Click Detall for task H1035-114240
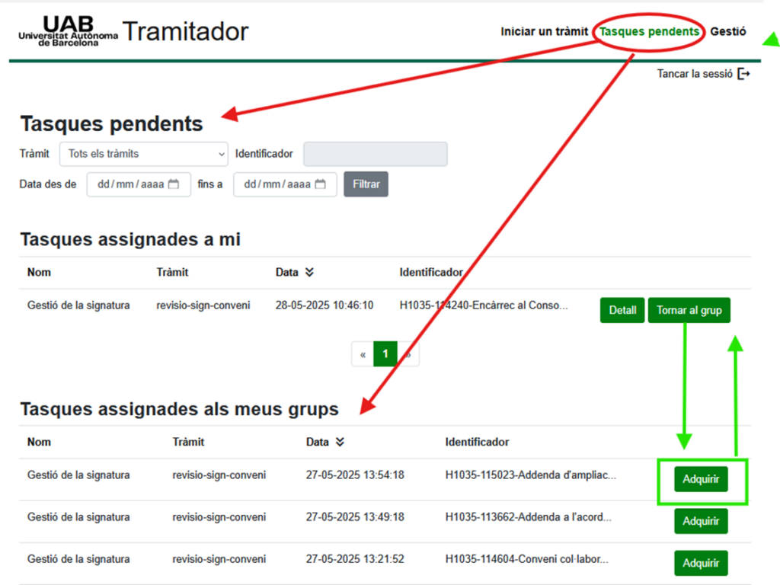The image size is (780, 585). (622, 310)
